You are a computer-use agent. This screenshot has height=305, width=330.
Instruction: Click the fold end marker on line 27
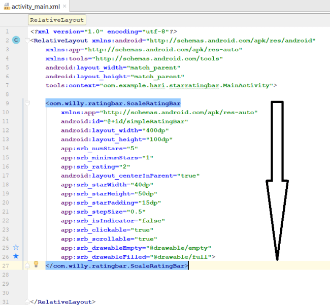click(x=27, y=266)
